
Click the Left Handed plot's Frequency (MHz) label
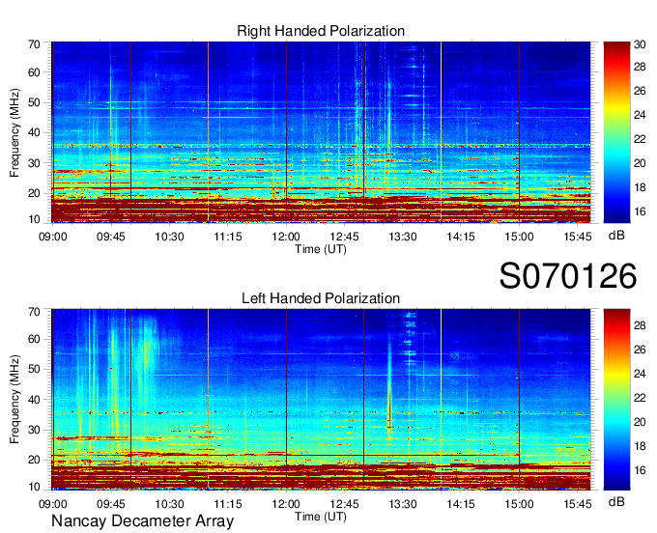click(x=14, y=400)
